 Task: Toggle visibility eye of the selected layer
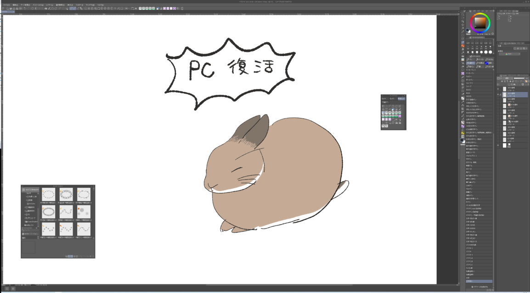(498, 95)
